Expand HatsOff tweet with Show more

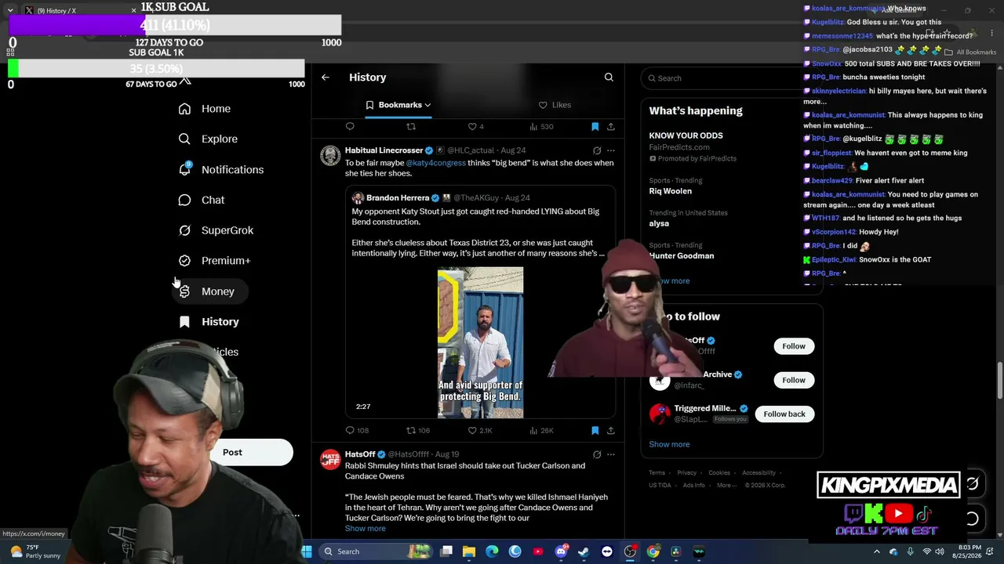click(365, 529)
